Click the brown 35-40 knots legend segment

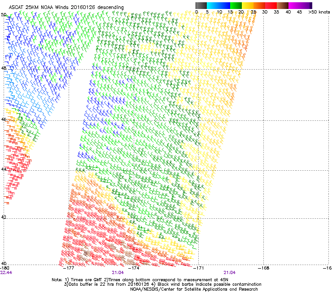point(283,5)
